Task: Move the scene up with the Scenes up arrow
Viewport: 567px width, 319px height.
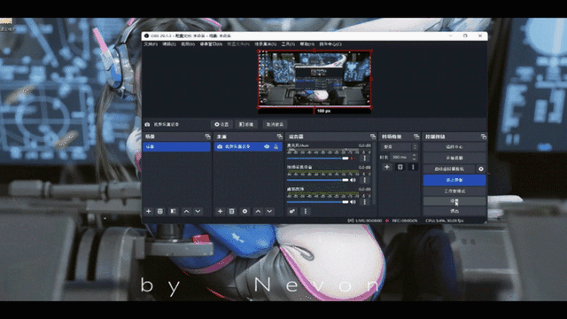Action: 186,211
